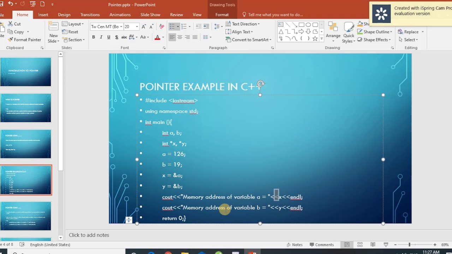The height and width of the screenshot is (254, 452).
Task: Open the Home tab
Action: click(x=23, y=15)
